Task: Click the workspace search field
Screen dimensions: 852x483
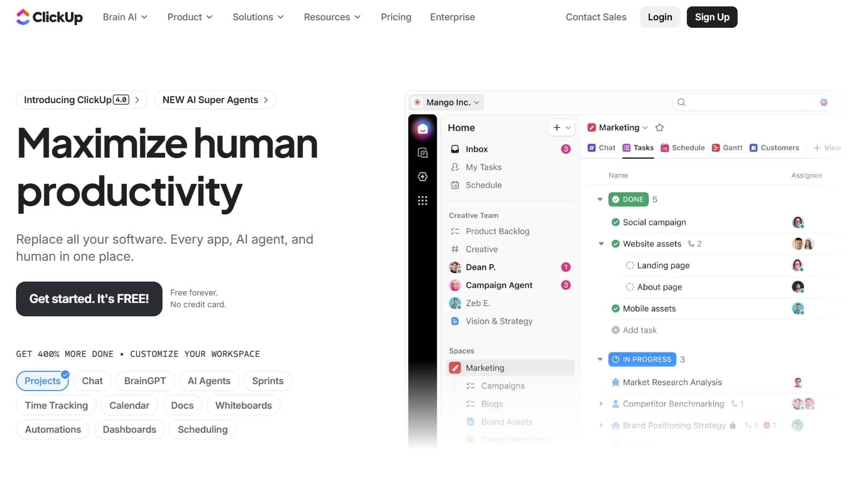Action: click(x=751, y=102)
